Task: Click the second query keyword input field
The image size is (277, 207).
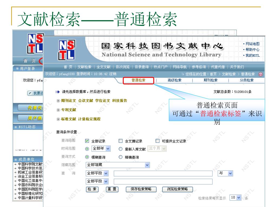Action: 163,181
